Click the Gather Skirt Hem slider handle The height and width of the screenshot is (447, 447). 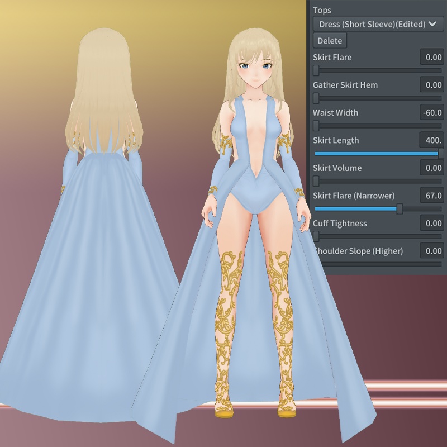(x=316, y=98)
